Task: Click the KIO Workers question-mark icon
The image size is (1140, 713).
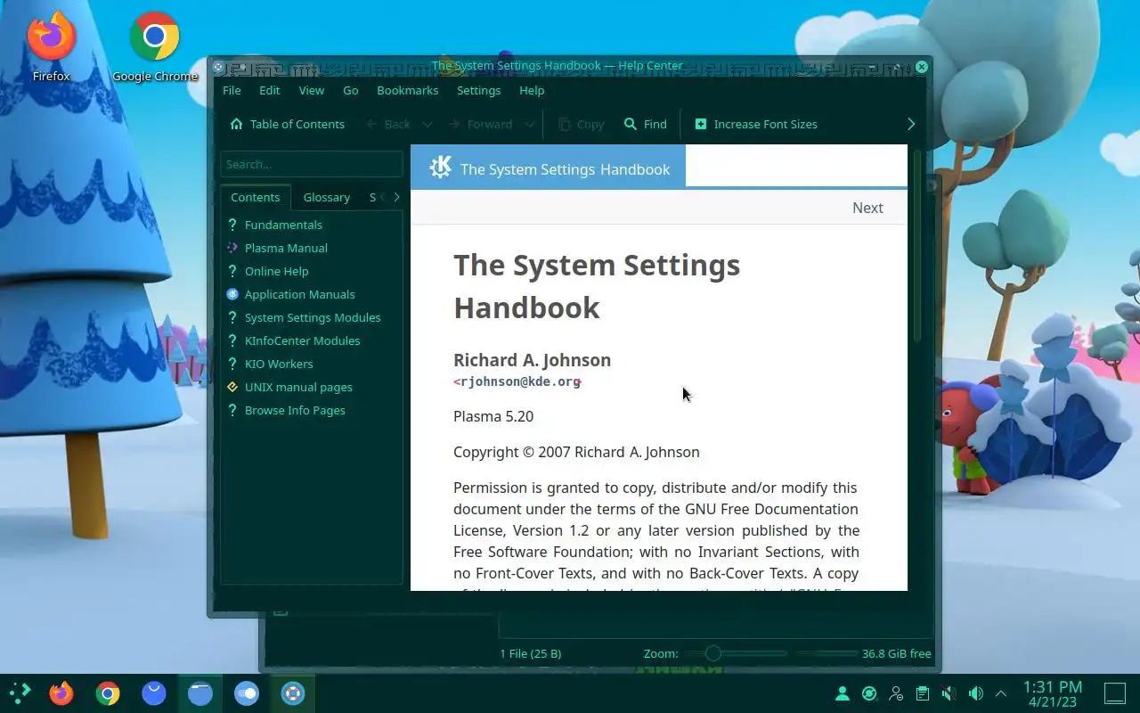Action: [232, 364]
